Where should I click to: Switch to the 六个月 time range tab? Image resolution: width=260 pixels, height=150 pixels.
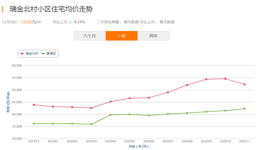point(90,36)
